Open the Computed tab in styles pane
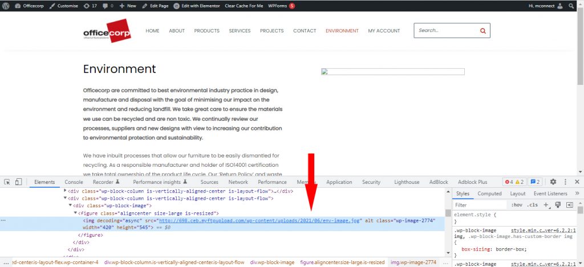 click(x=489, y=194)
